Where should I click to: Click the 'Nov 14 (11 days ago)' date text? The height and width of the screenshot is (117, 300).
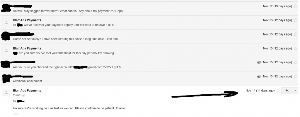(260, 91)
